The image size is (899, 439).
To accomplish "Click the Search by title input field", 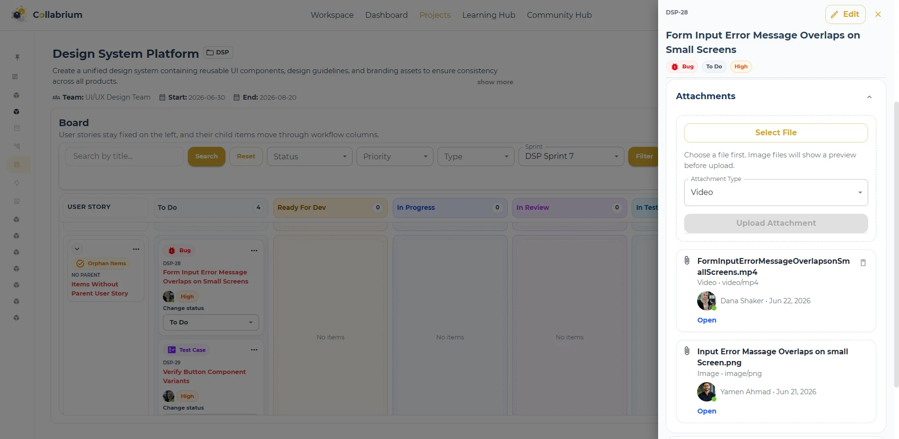I will [124, 156].
